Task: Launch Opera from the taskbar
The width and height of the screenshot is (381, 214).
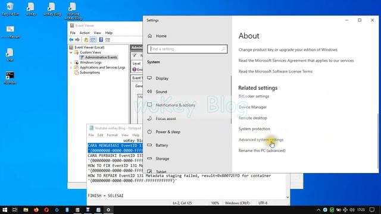Action: pyautogui.click(x=46, y=210)
